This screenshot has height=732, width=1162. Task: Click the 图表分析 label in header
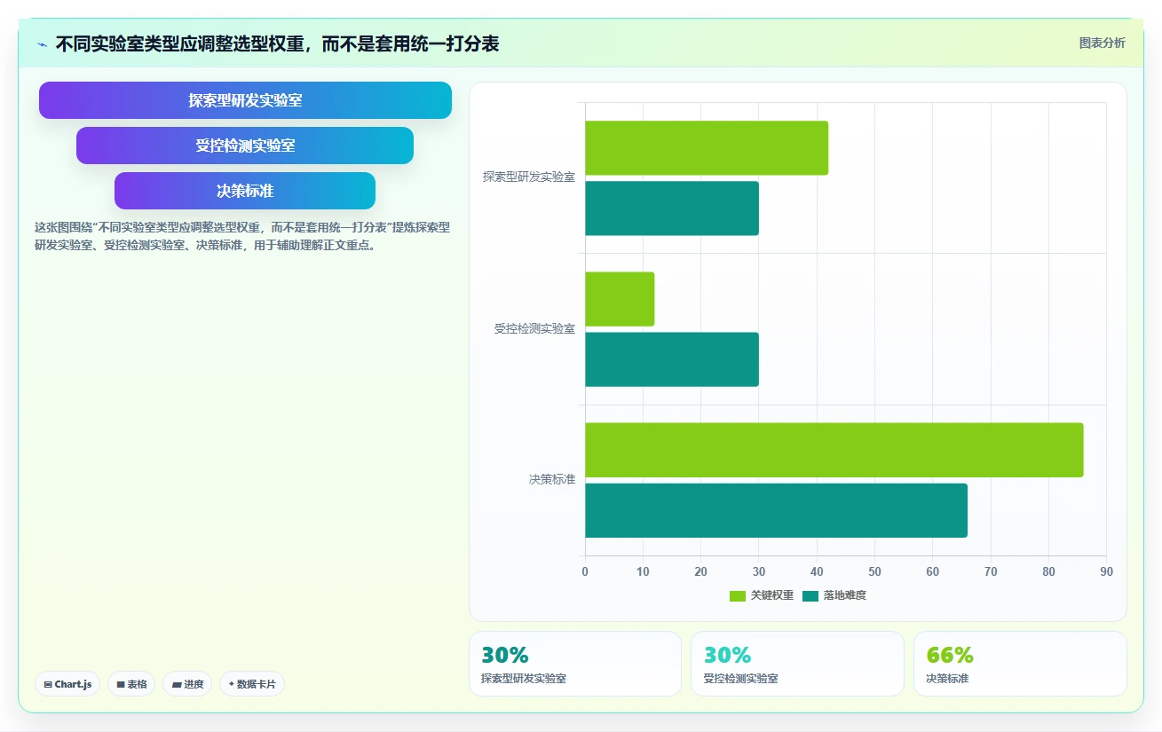(1102, 43)
